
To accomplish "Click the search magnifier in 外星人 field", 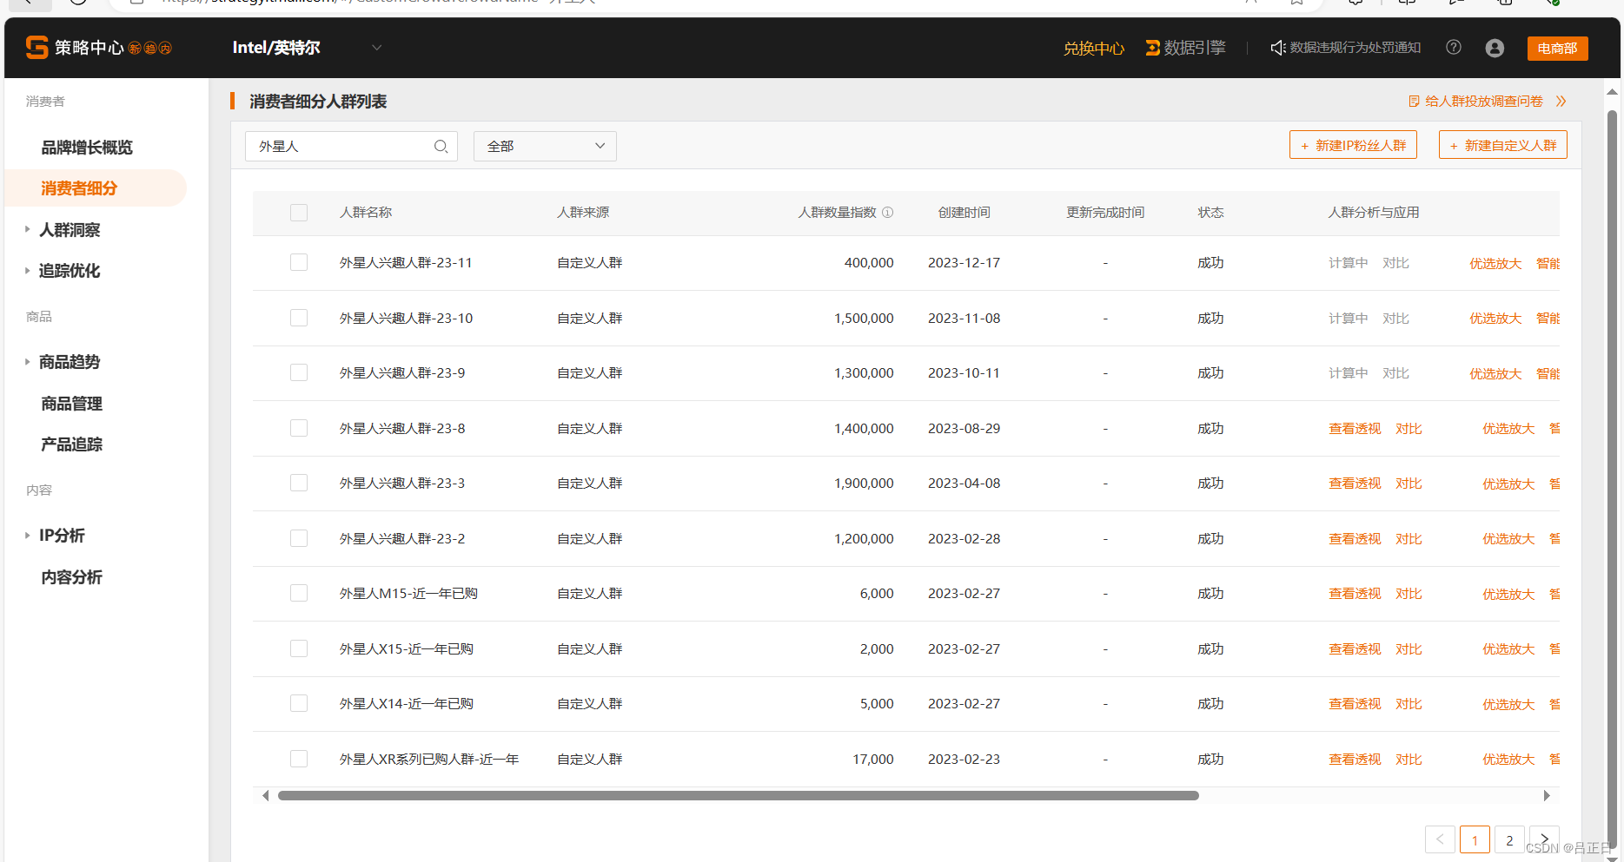I will pyautogui.click(x=441, y=147).
